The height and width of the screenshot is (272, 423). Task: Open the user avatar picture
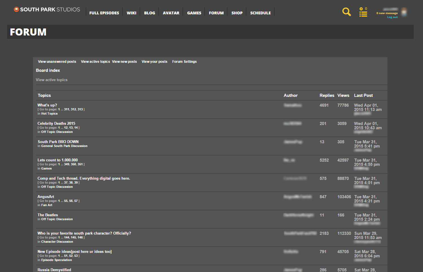point(404,12)
